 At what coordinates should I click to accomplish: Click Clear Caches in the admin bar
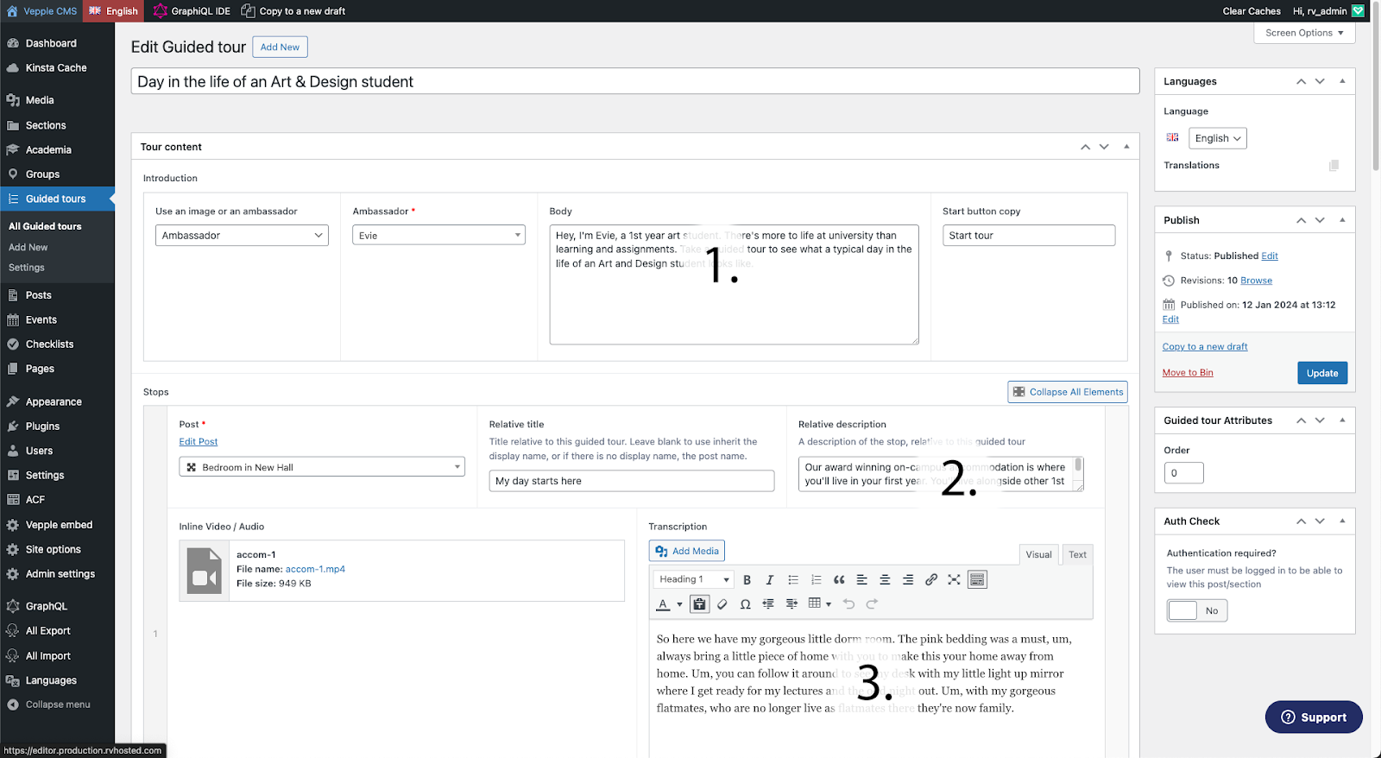[x=1252, y=11]
